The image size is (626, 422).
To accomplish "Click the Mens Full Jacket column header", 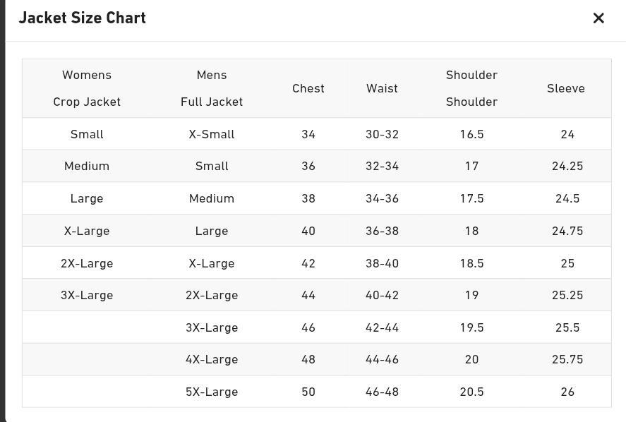I will [212, 88].
